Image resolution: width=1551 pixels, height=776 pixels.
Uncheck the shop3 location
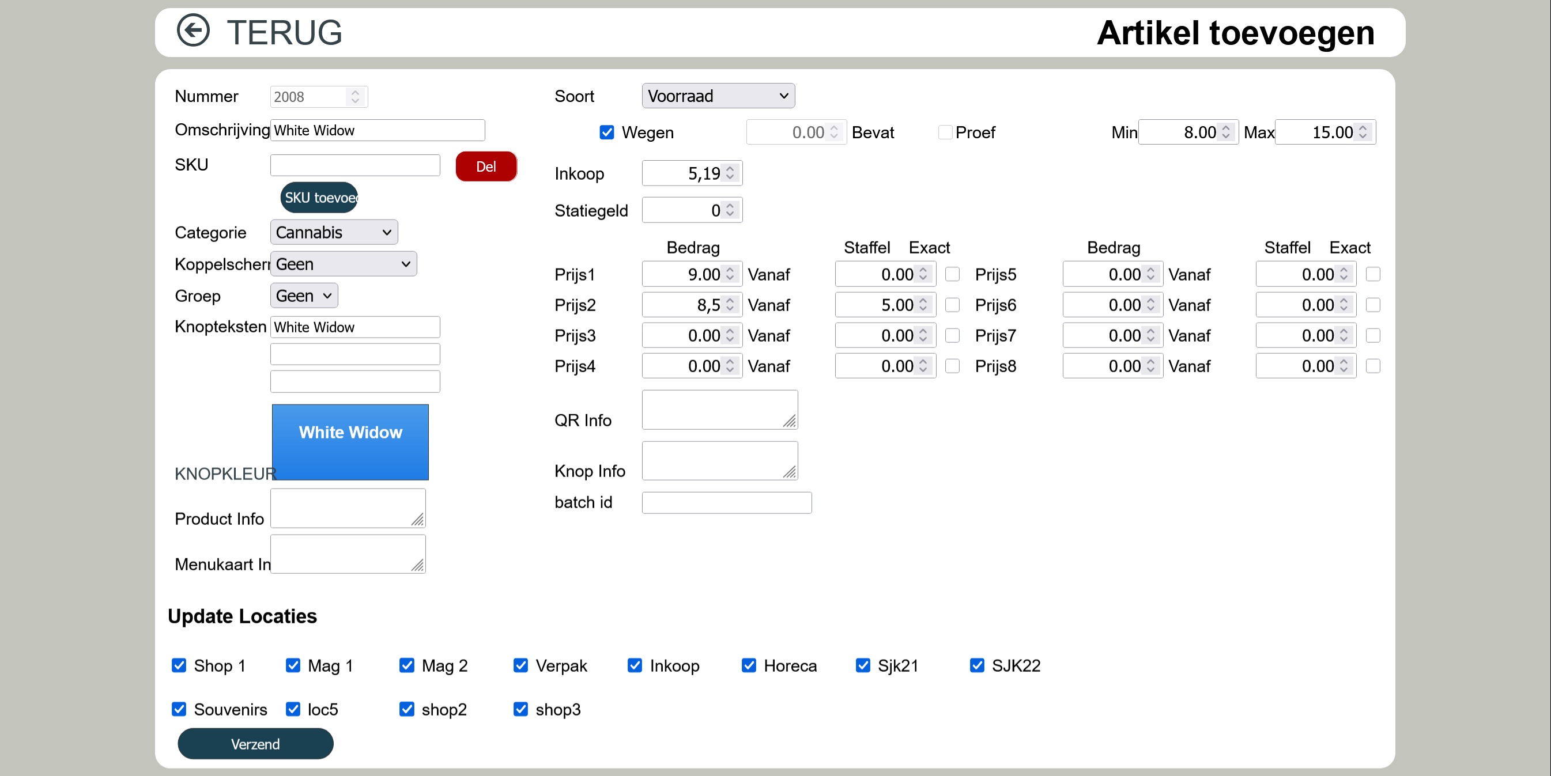[521, 709]
